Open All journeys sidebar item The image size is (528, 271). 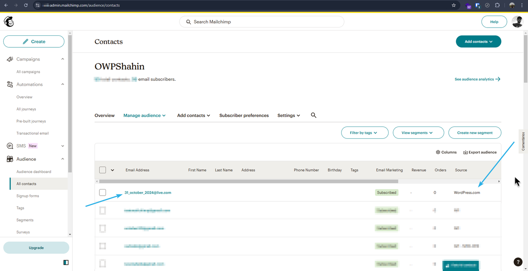[26, 109]
